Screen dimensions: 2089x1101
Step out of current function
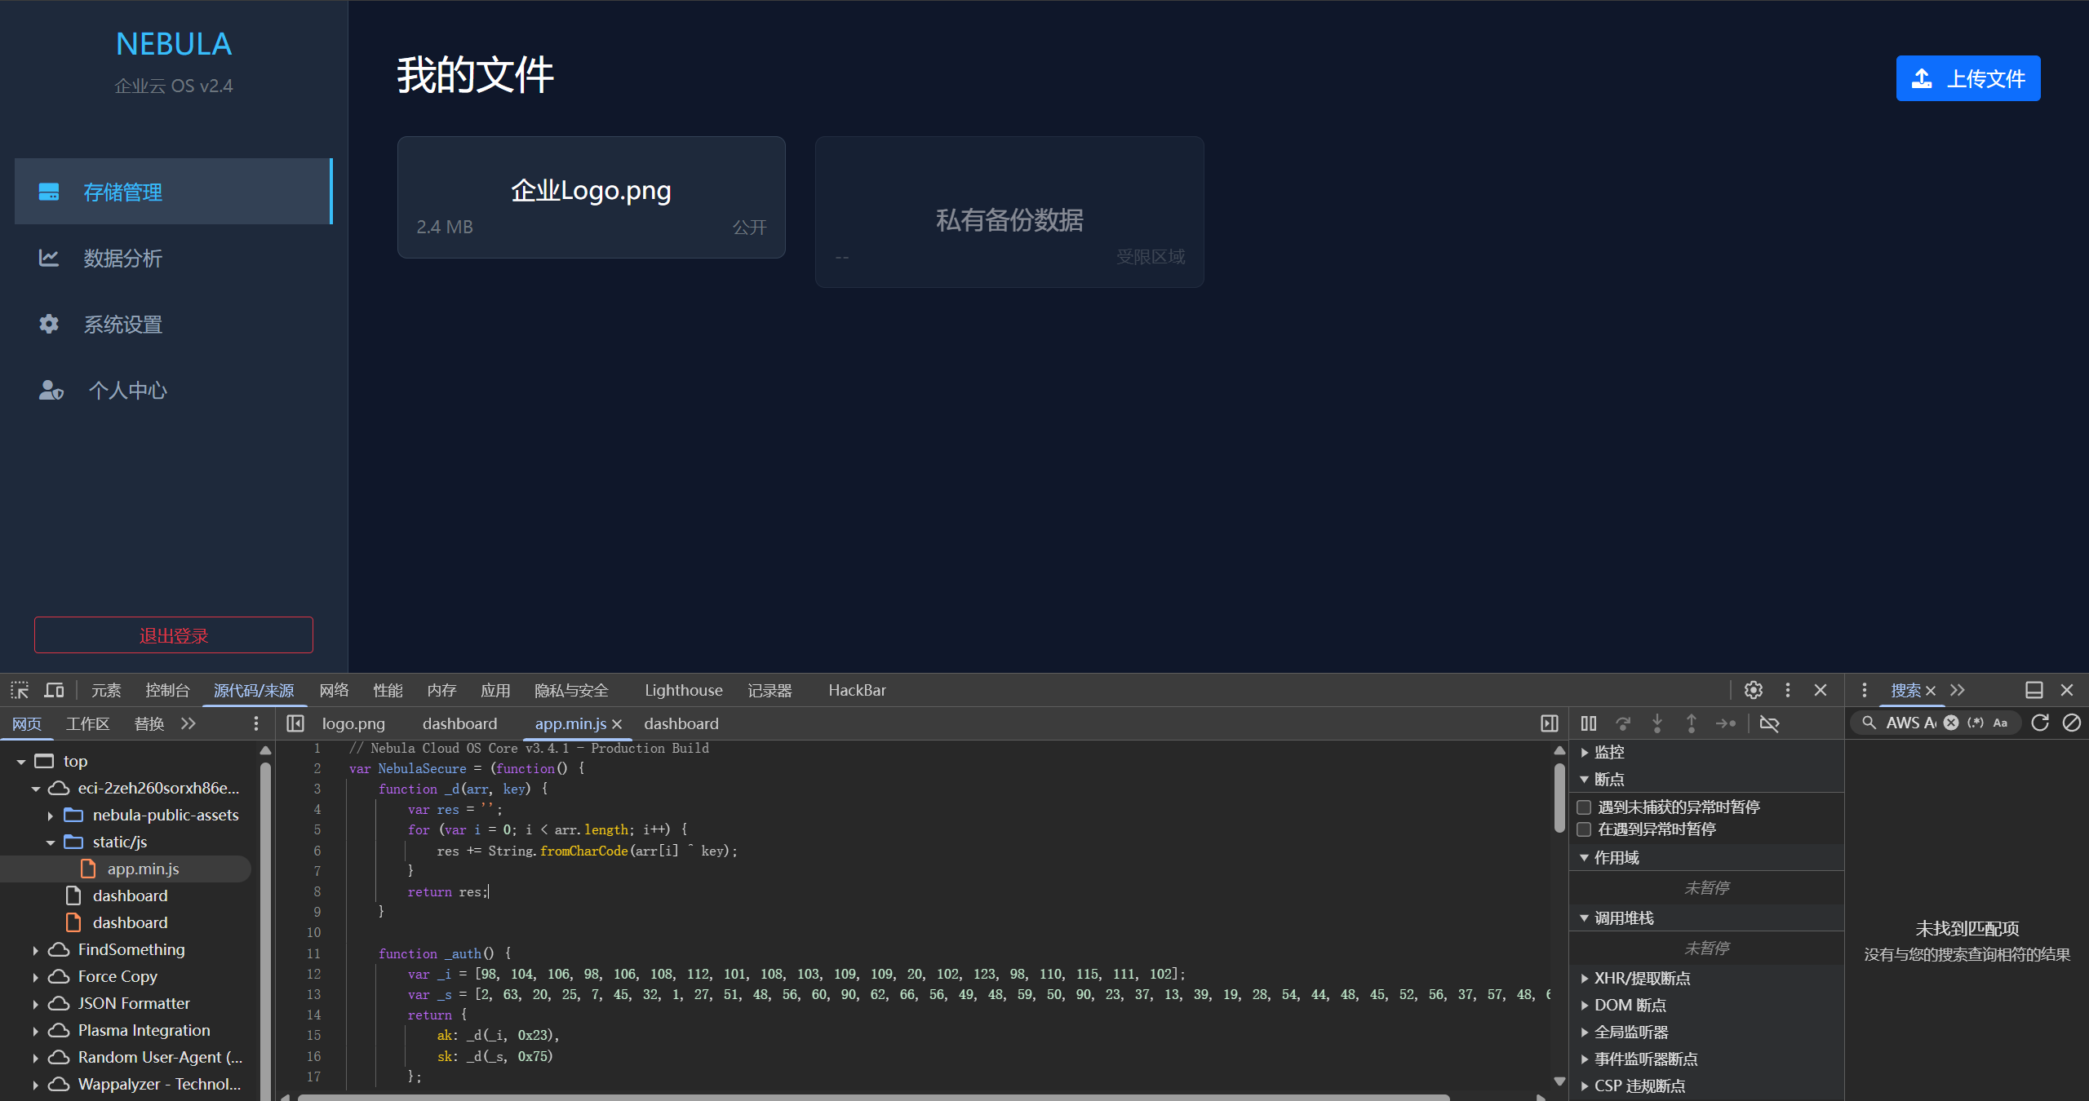point(1692,723)
